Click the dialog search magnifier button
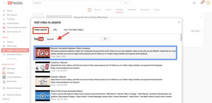The width and height of the screenshot is (212, 103). coord(105,39)
